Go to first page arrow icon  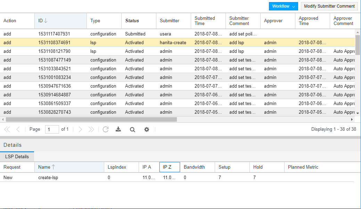7,129
